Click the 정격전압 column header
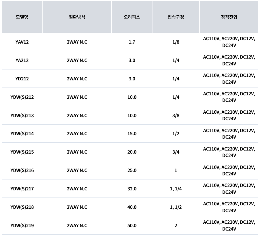The width and height of the screenshot is (258, 236). pyautogui.click(x=229, y=17)
